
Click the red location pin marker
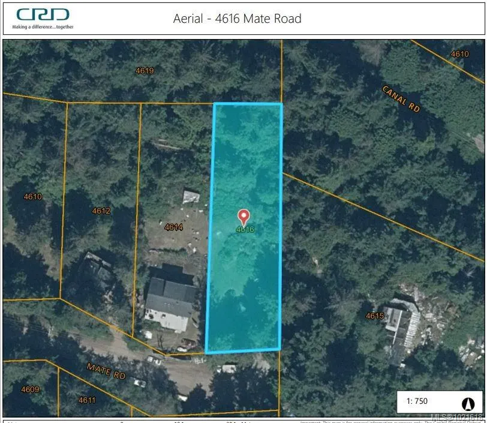[x=243, y=217]
